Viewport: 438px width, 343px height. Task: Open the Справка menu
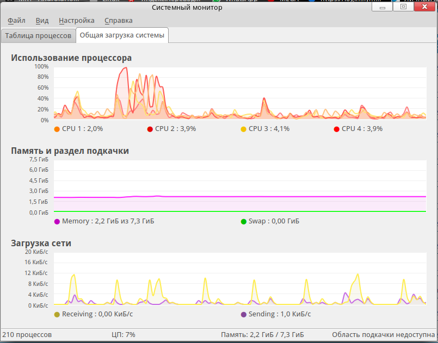[119, 21]
